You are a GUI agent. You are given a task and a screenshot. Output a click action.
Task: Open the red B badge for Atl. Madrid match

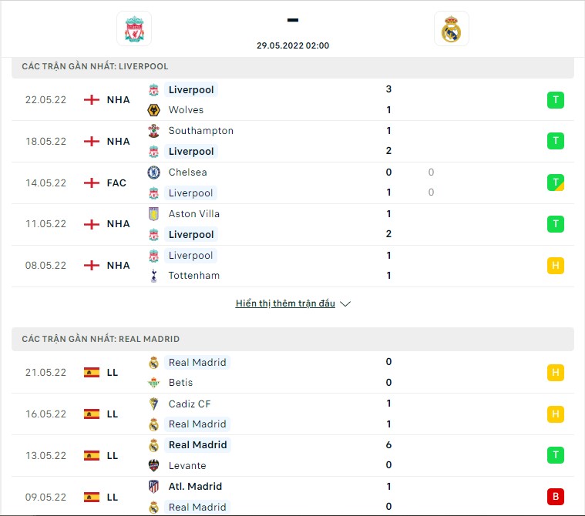click(556, 497)
